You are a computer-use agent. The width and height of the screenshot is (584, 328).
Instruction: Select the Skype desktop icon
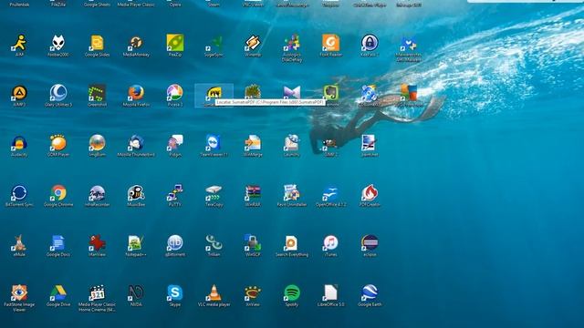point(175,293)
